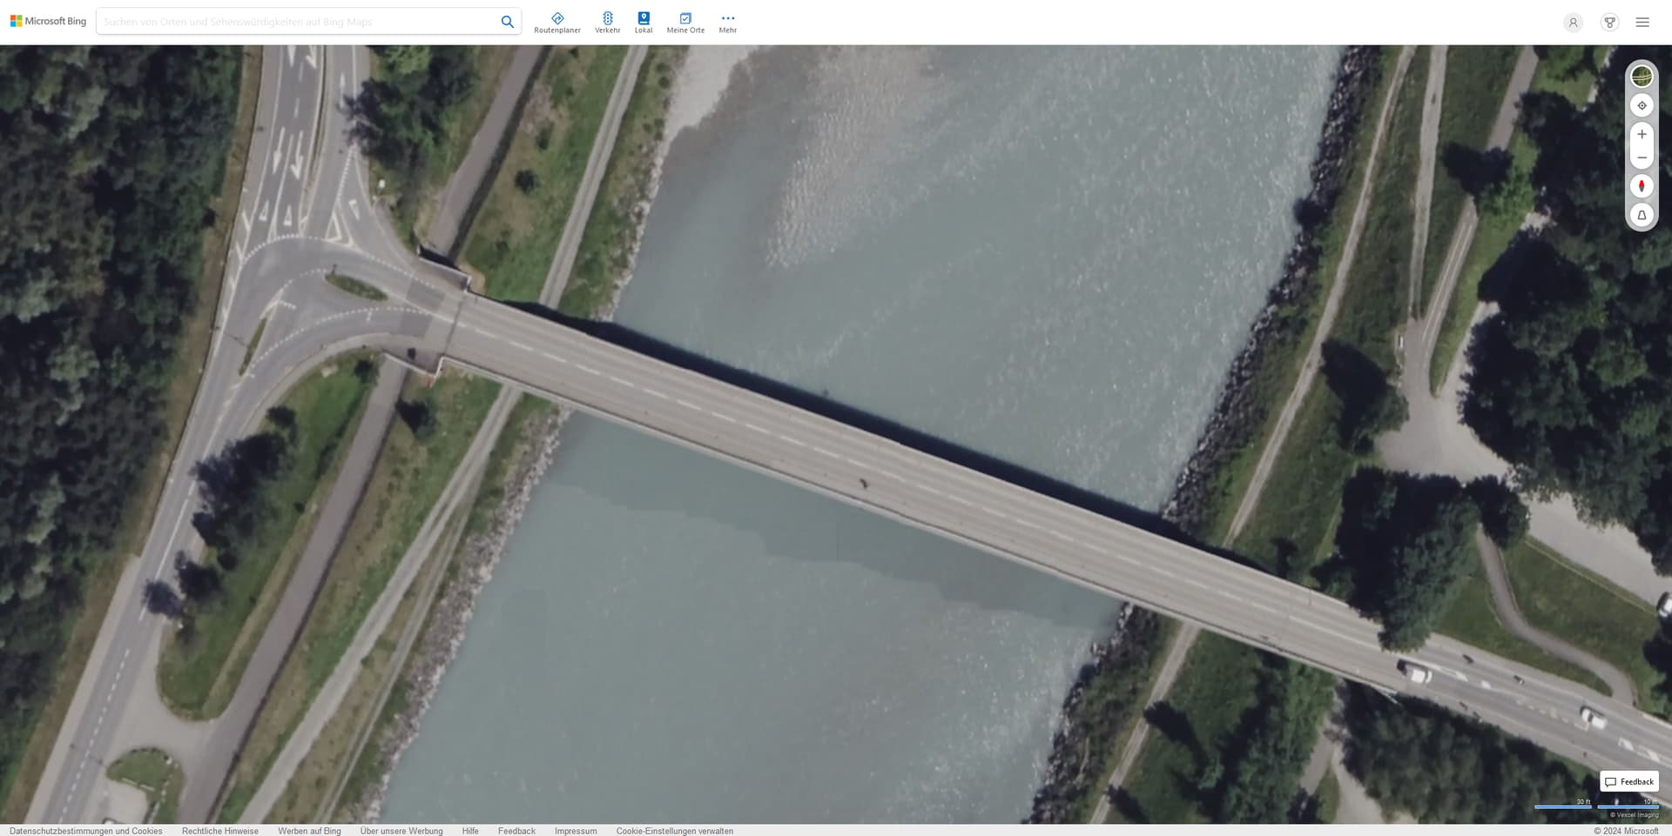Click the map locate-me icon
This screenshot has width=1672, height=836.
pos(1641,104)
